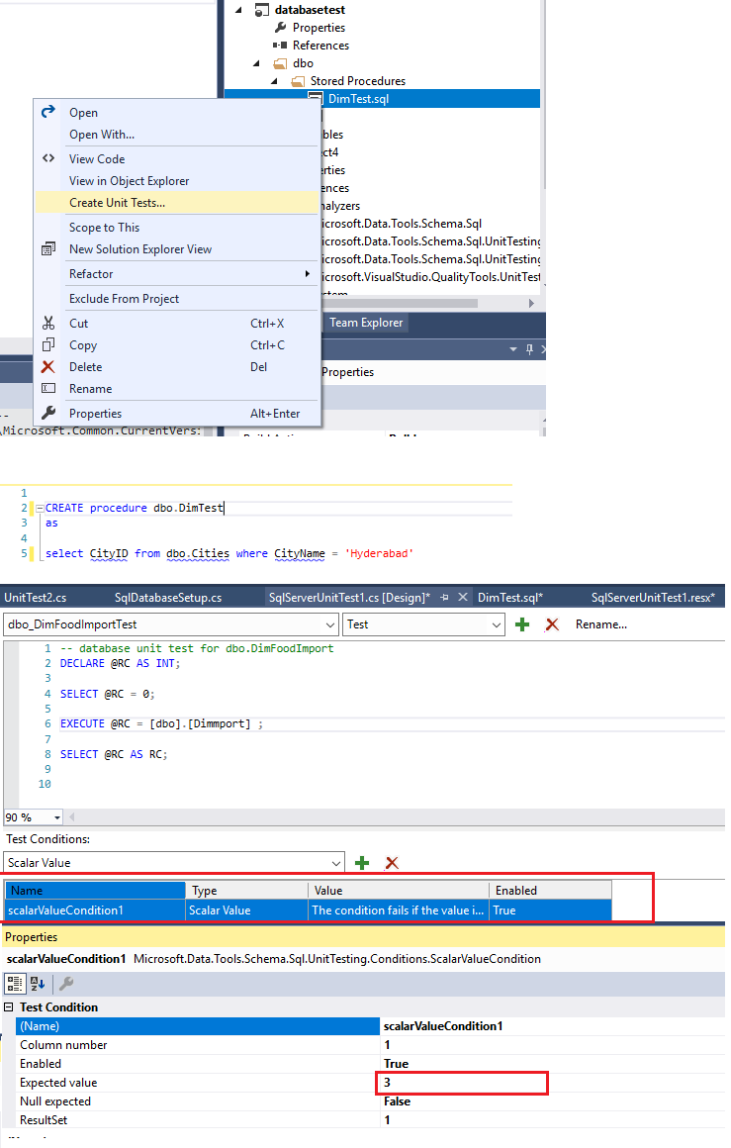Click the pin icon on SqlServerUnitTest1.cs tab
The image size is (731, 1148).
pyautogui.click(x=444, y=598)
